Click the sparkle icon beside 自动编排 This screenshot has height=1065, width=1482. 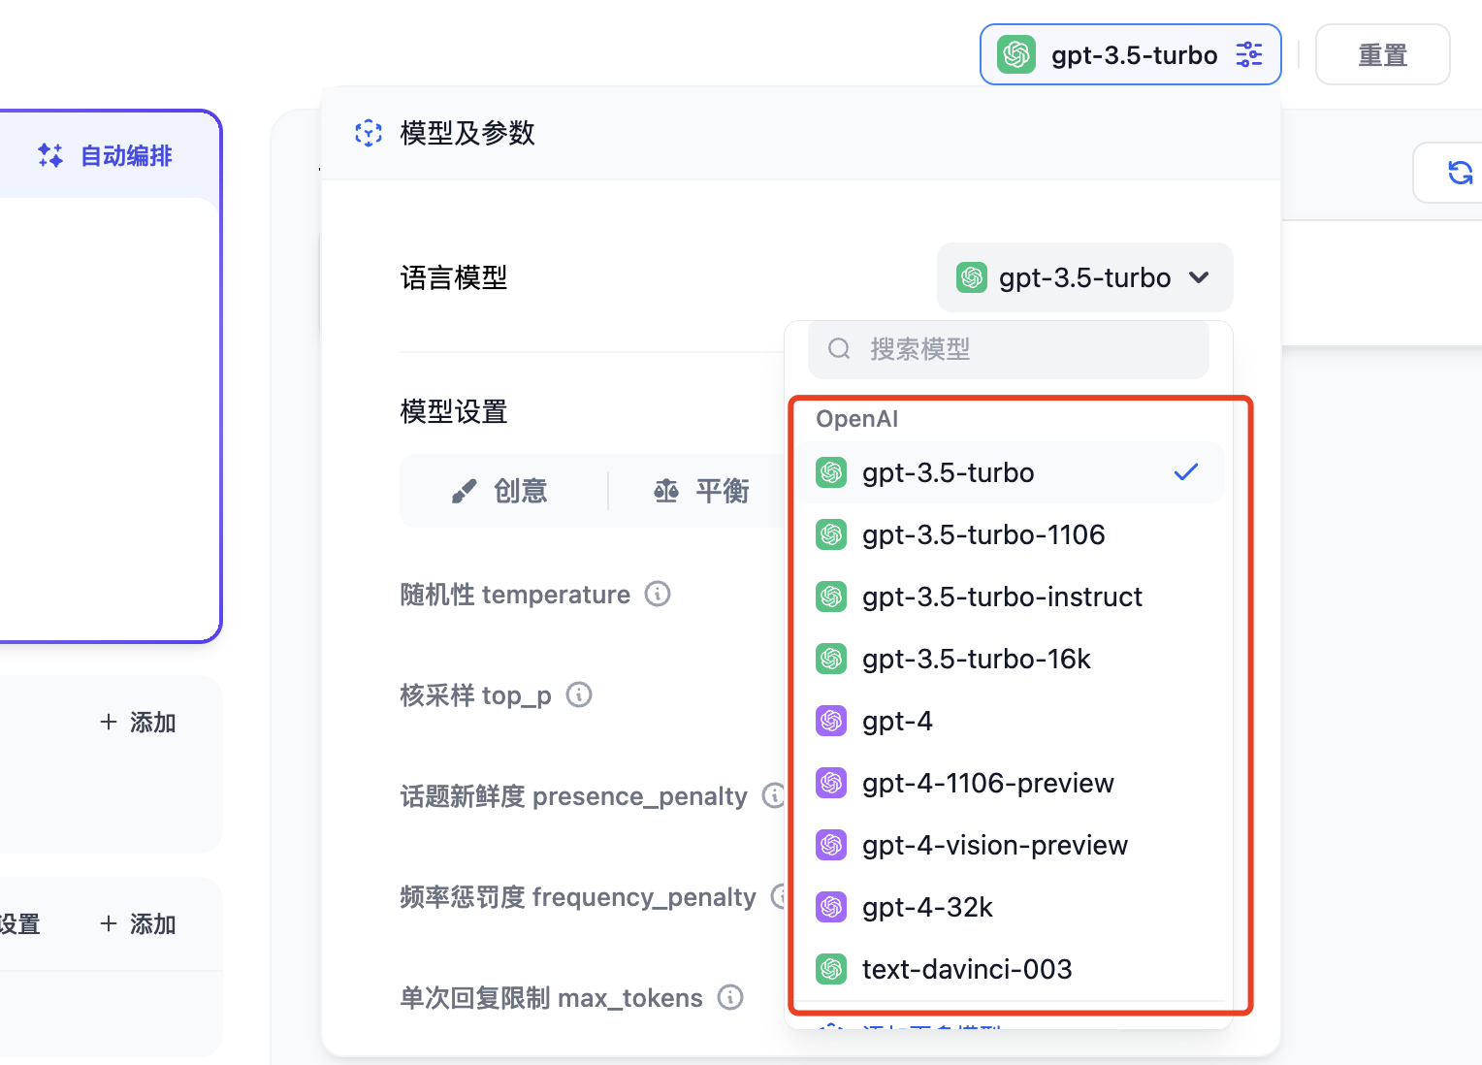50,155
